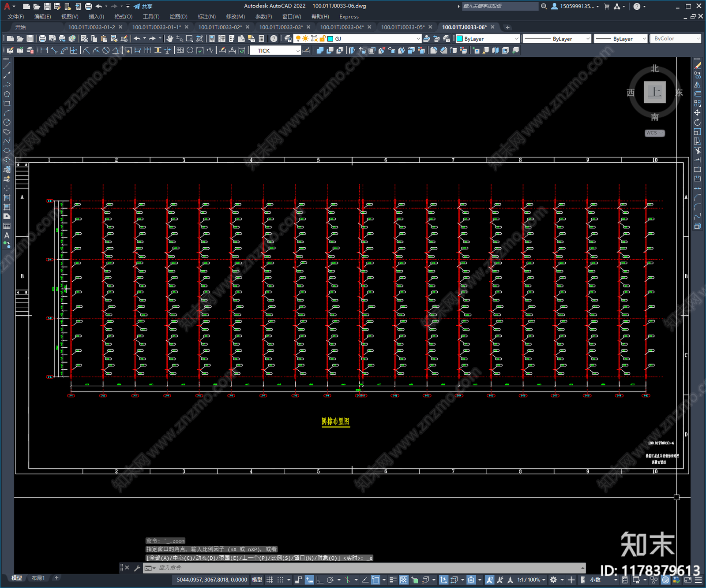Toggle snap mode in status bar

click(280, 580)
